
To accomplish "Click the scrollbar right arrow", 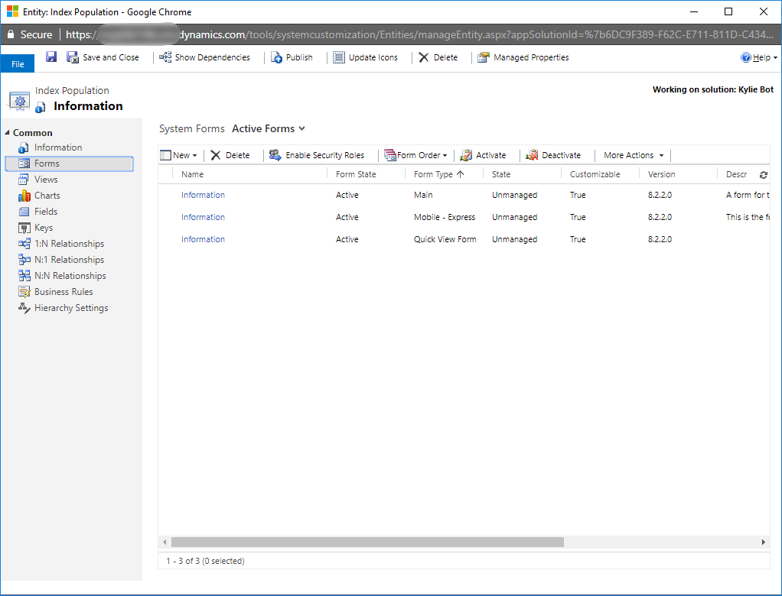I will (x=763, y=542).
